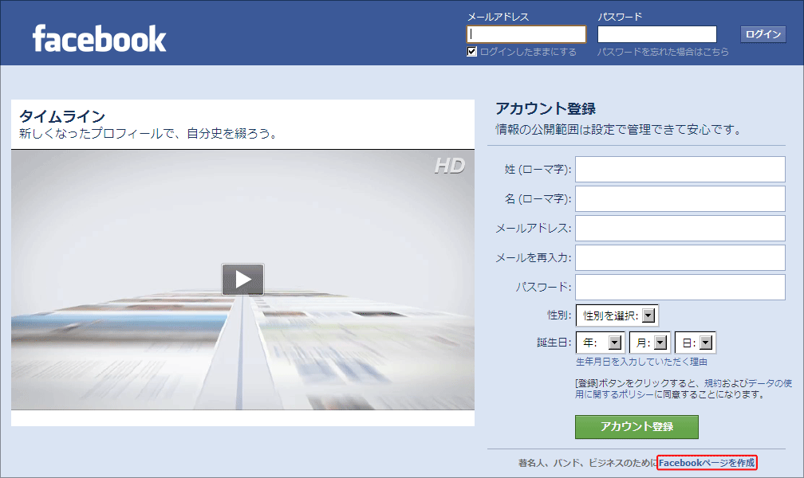The image size is (804, 478).
Task: Open the パスワードを忘れた場合はこちら link
Action: pos(663,52)
